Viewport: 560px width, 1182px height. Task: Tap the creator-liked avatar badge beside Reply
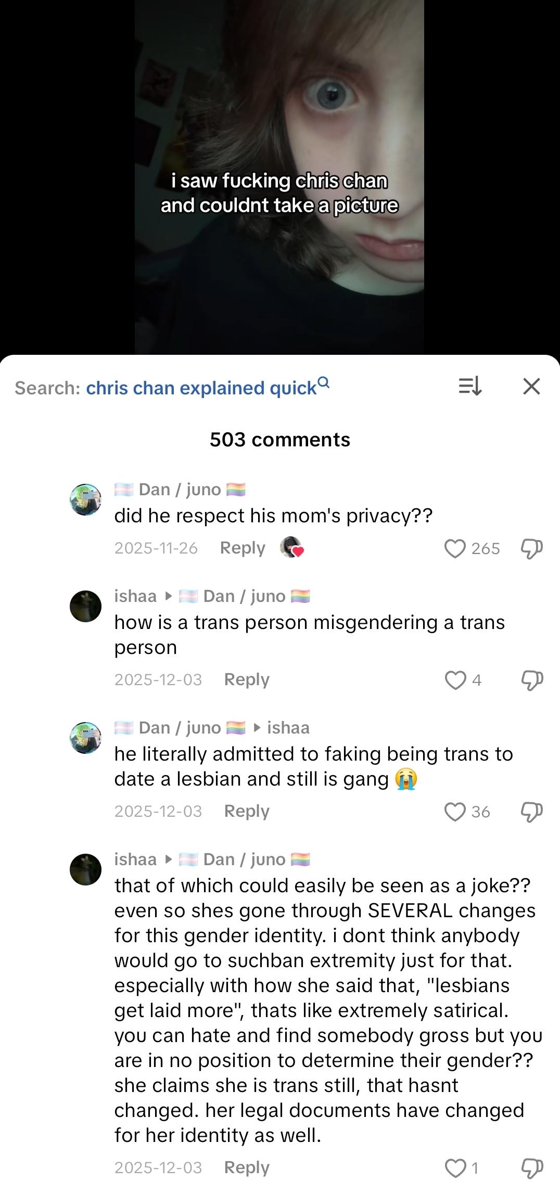click(291, 548)
